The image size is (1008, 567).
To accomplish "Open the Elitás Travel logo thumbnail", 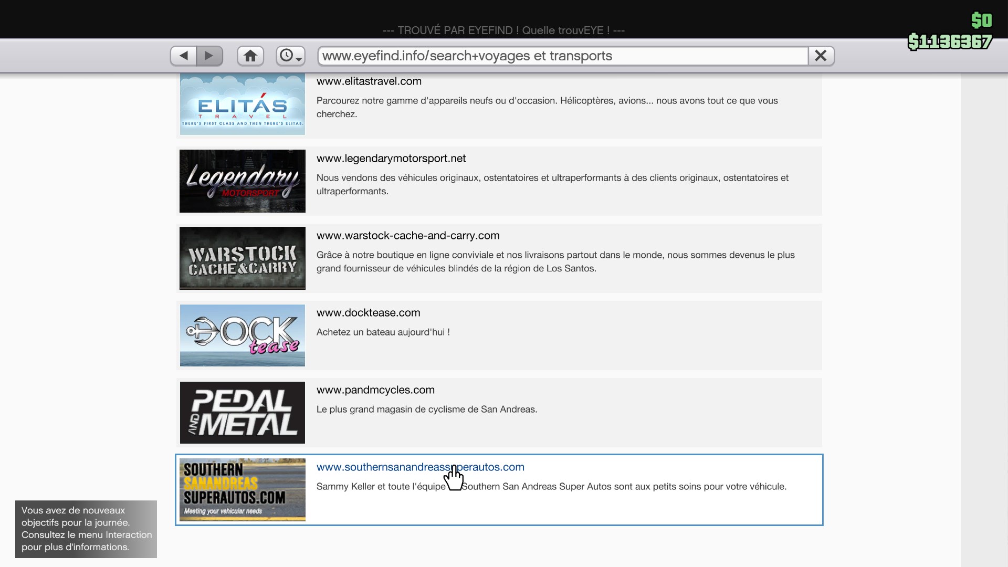I will (x=242, y=104).
